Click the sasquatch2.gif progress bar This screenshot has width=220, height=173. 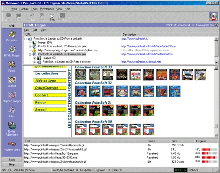point(209,149)
